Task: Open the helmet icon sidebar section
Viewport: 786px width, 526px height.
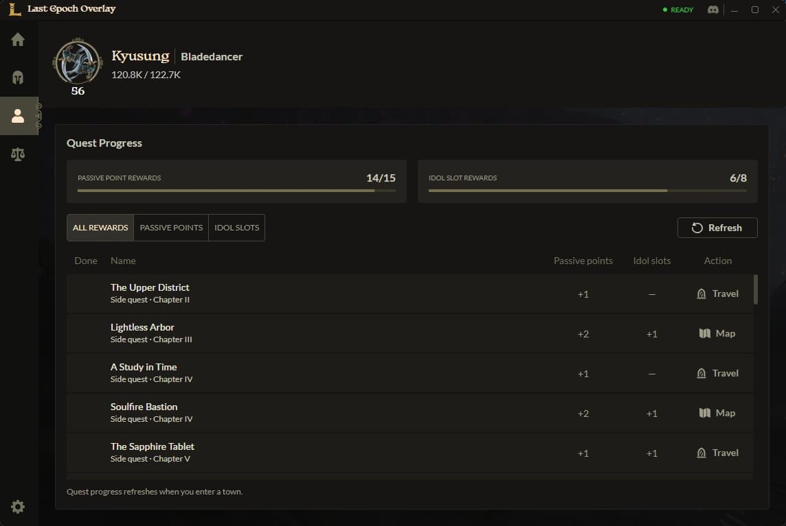Action: [x=18, y=77]
